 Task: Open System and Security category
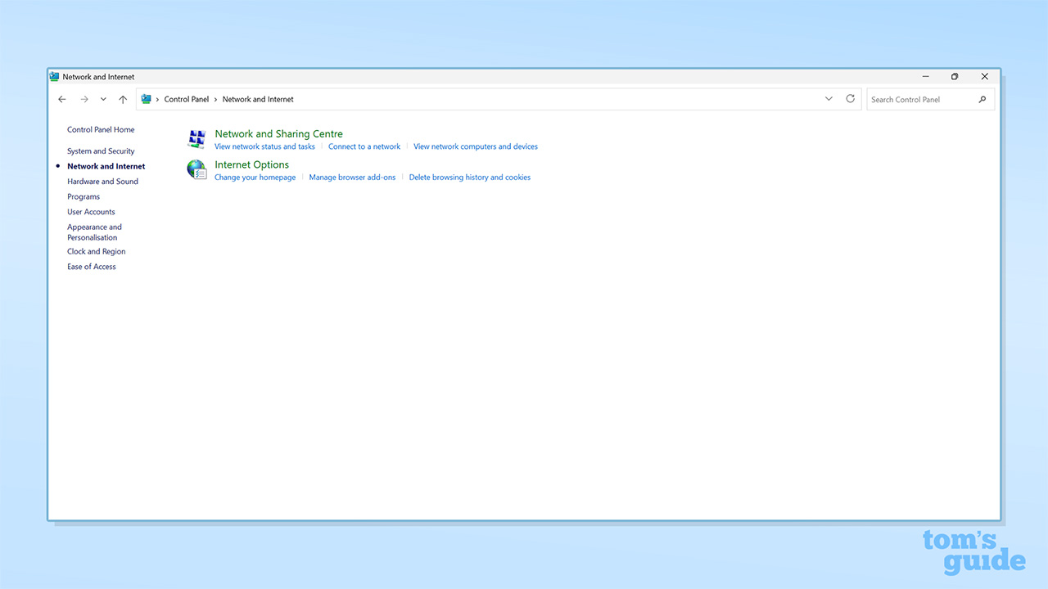[101, 151]
